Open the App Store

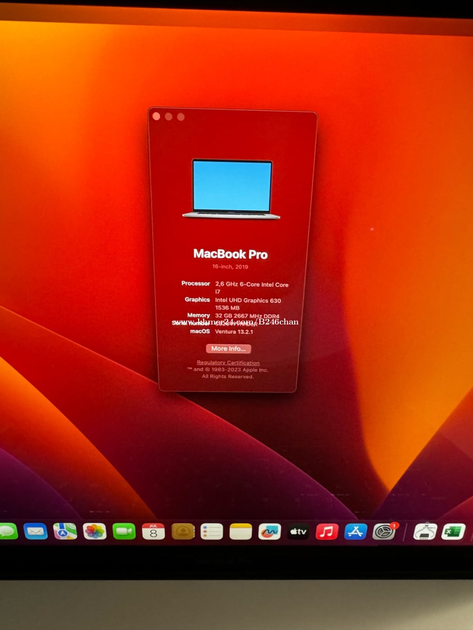click(356, 531)
